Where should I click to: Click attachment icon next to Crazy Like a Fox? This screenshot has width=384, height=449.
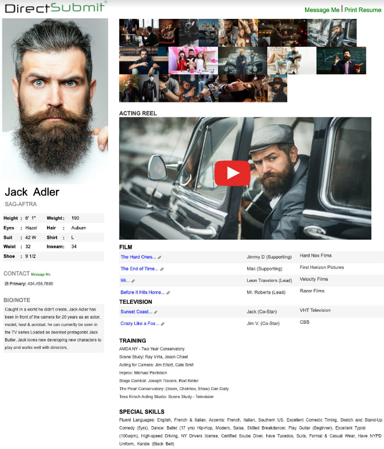click(163, 324)
